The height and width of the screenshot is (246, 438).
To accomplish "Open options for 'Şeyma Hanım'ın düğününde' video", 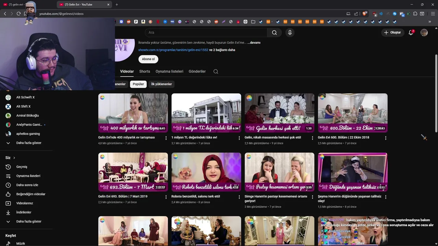I will pyautogui.click(x=386, y=197).
